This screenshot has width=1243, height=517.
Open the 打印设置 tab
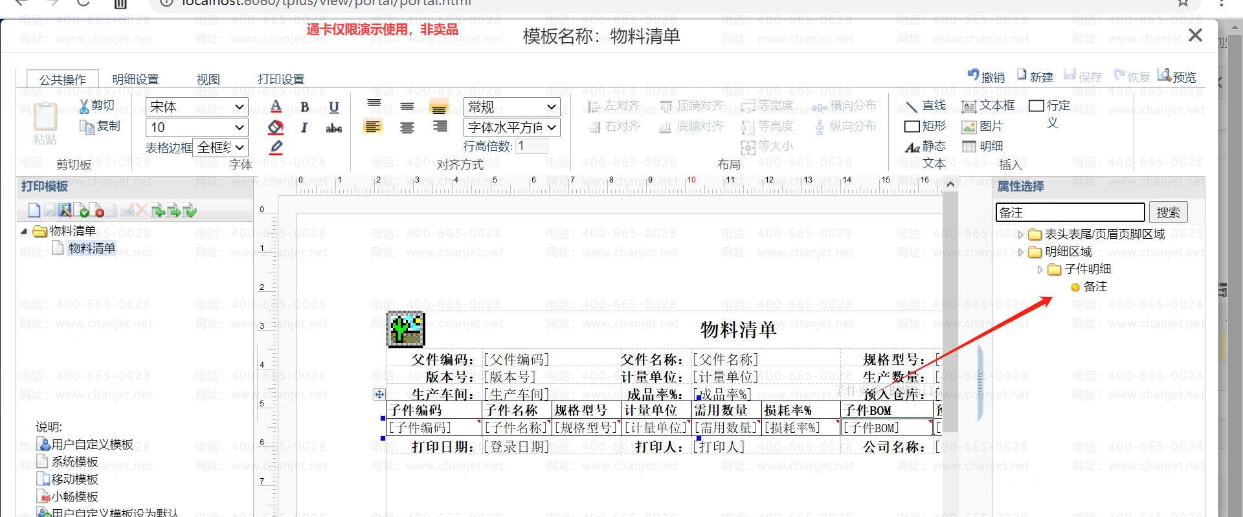[281, 80]
